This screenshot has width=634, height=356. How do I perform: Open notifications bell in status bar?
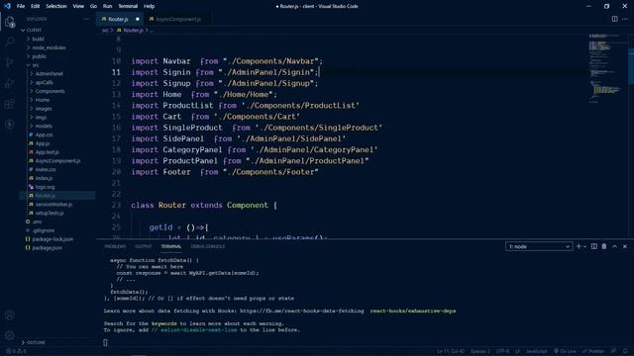pyautogui.click(x=625, y=351)
